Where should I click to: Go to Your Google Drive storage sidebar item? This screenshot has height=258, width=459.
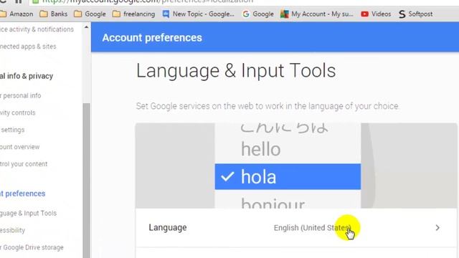tap(32, 247)
